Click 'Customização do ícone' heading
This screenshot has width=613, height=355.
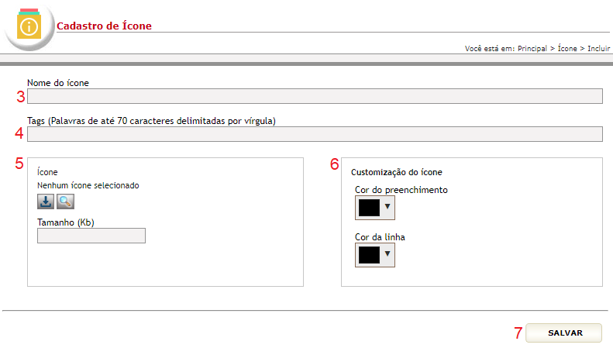(397, 172)
